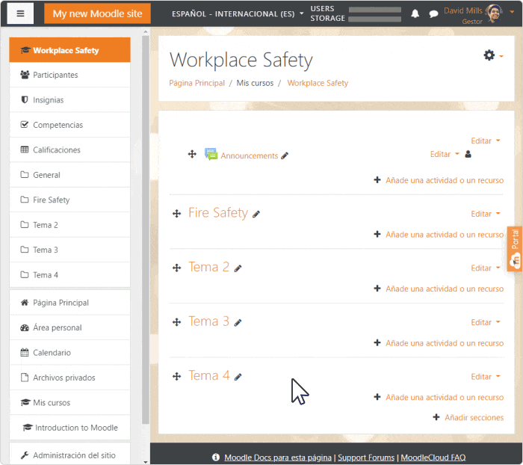Open Calificaciones from the sidebar

coord(56,150)
